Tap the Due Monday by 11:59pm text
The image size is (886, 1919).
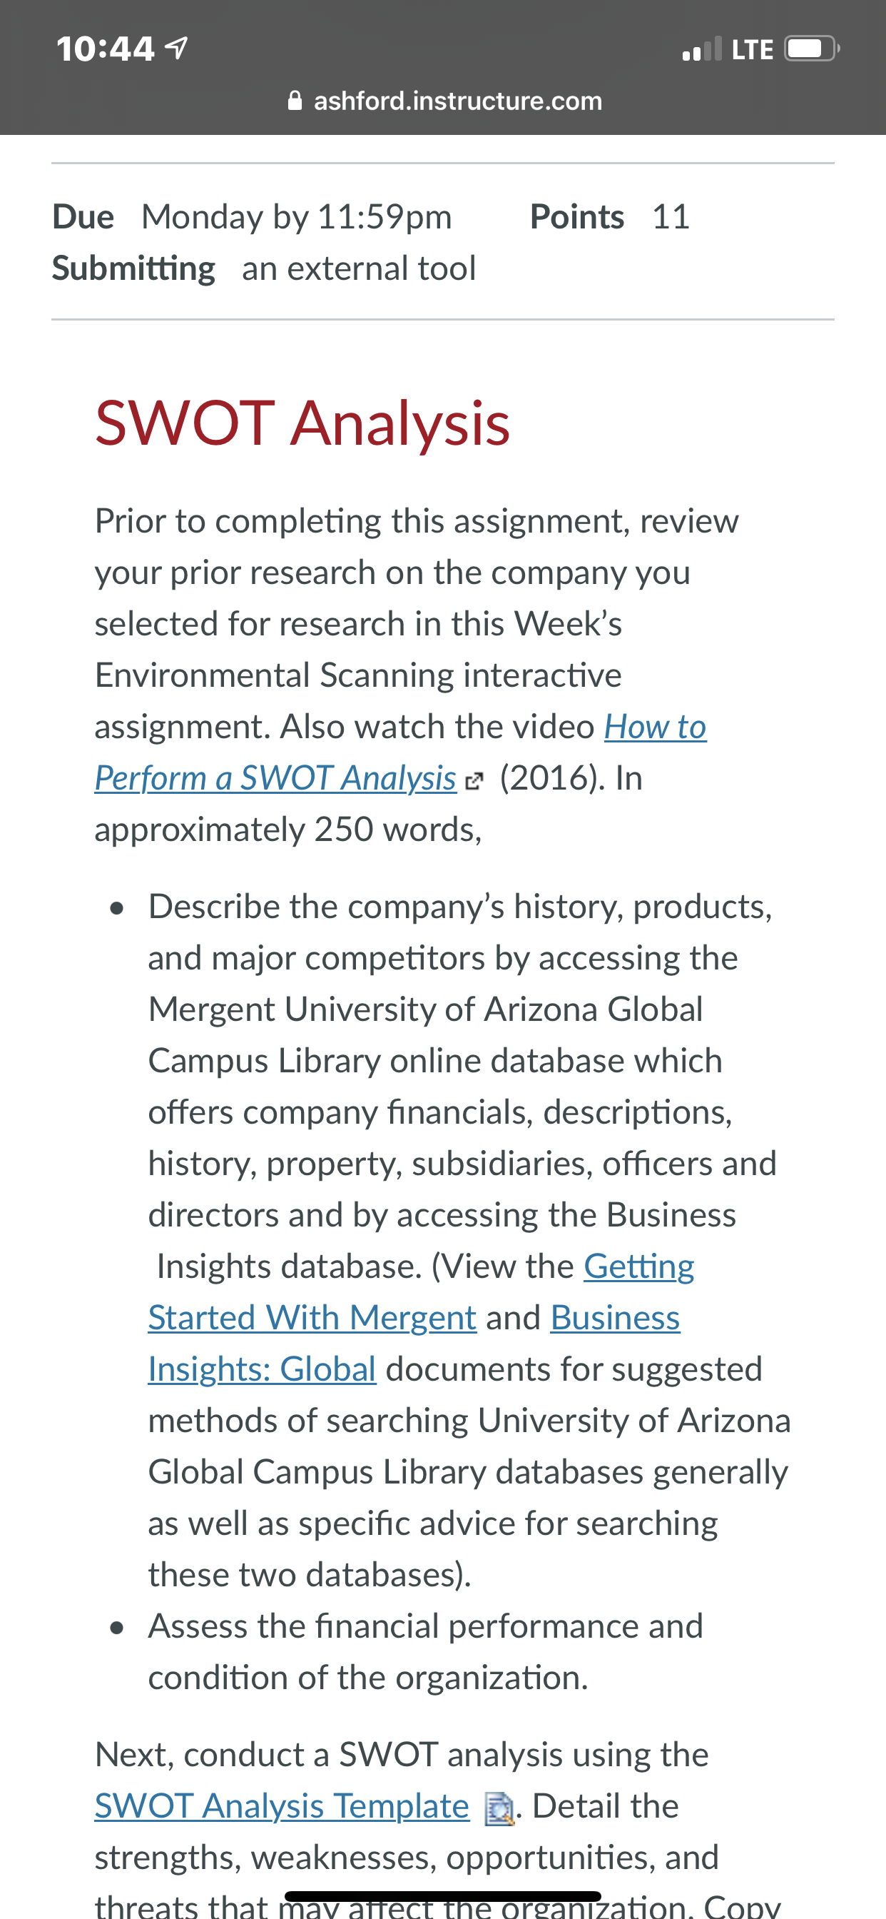(x=252, y=217)
